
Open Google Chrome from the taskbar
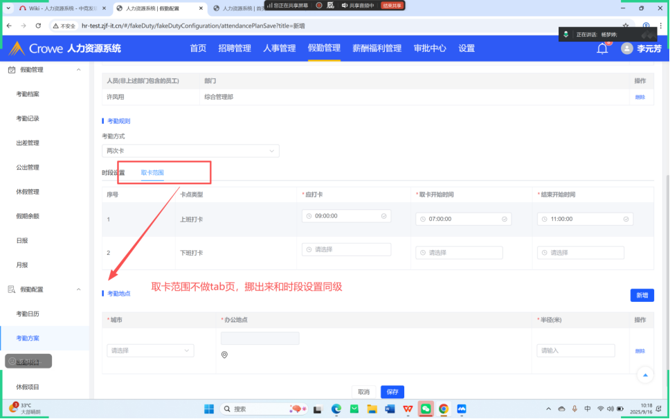pos(444,409)
